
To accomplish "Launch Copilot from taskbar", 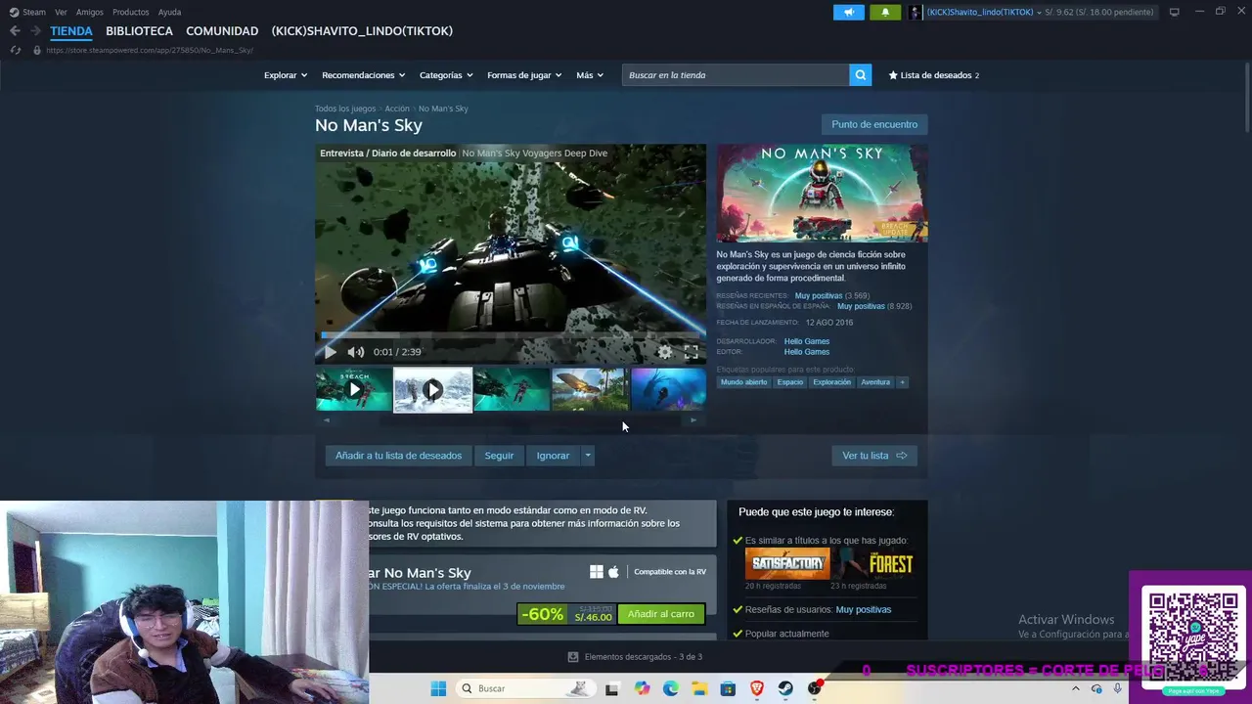I will [642, 688].
